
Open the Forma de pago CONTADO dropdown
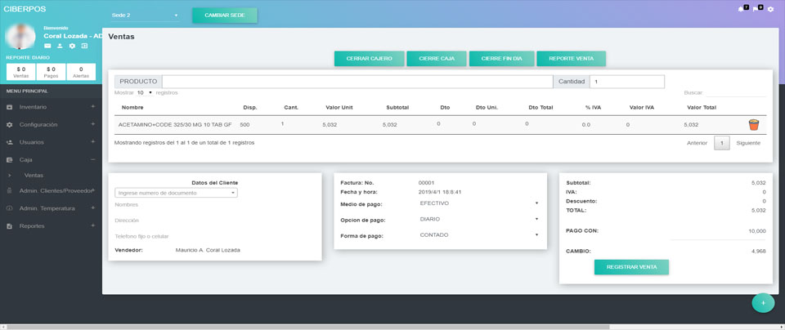pyautogui.click(x=479, y=235)
